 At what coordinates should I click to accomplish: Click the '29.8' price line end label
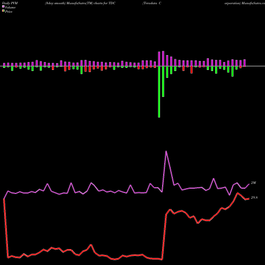pos(254,198)
